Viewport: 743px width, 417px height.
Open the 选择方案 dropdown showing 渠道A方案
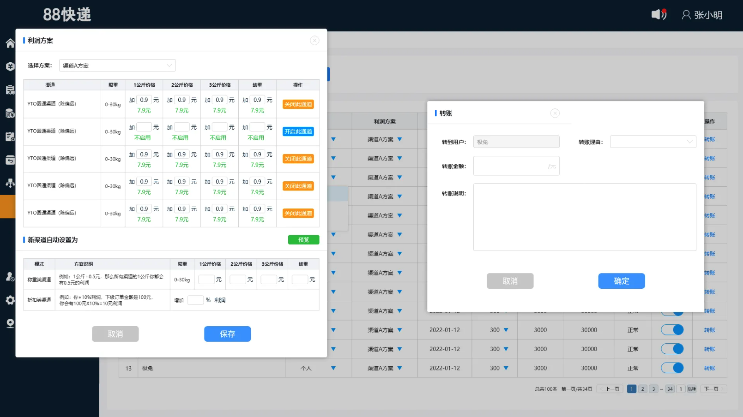coord(117,66)
